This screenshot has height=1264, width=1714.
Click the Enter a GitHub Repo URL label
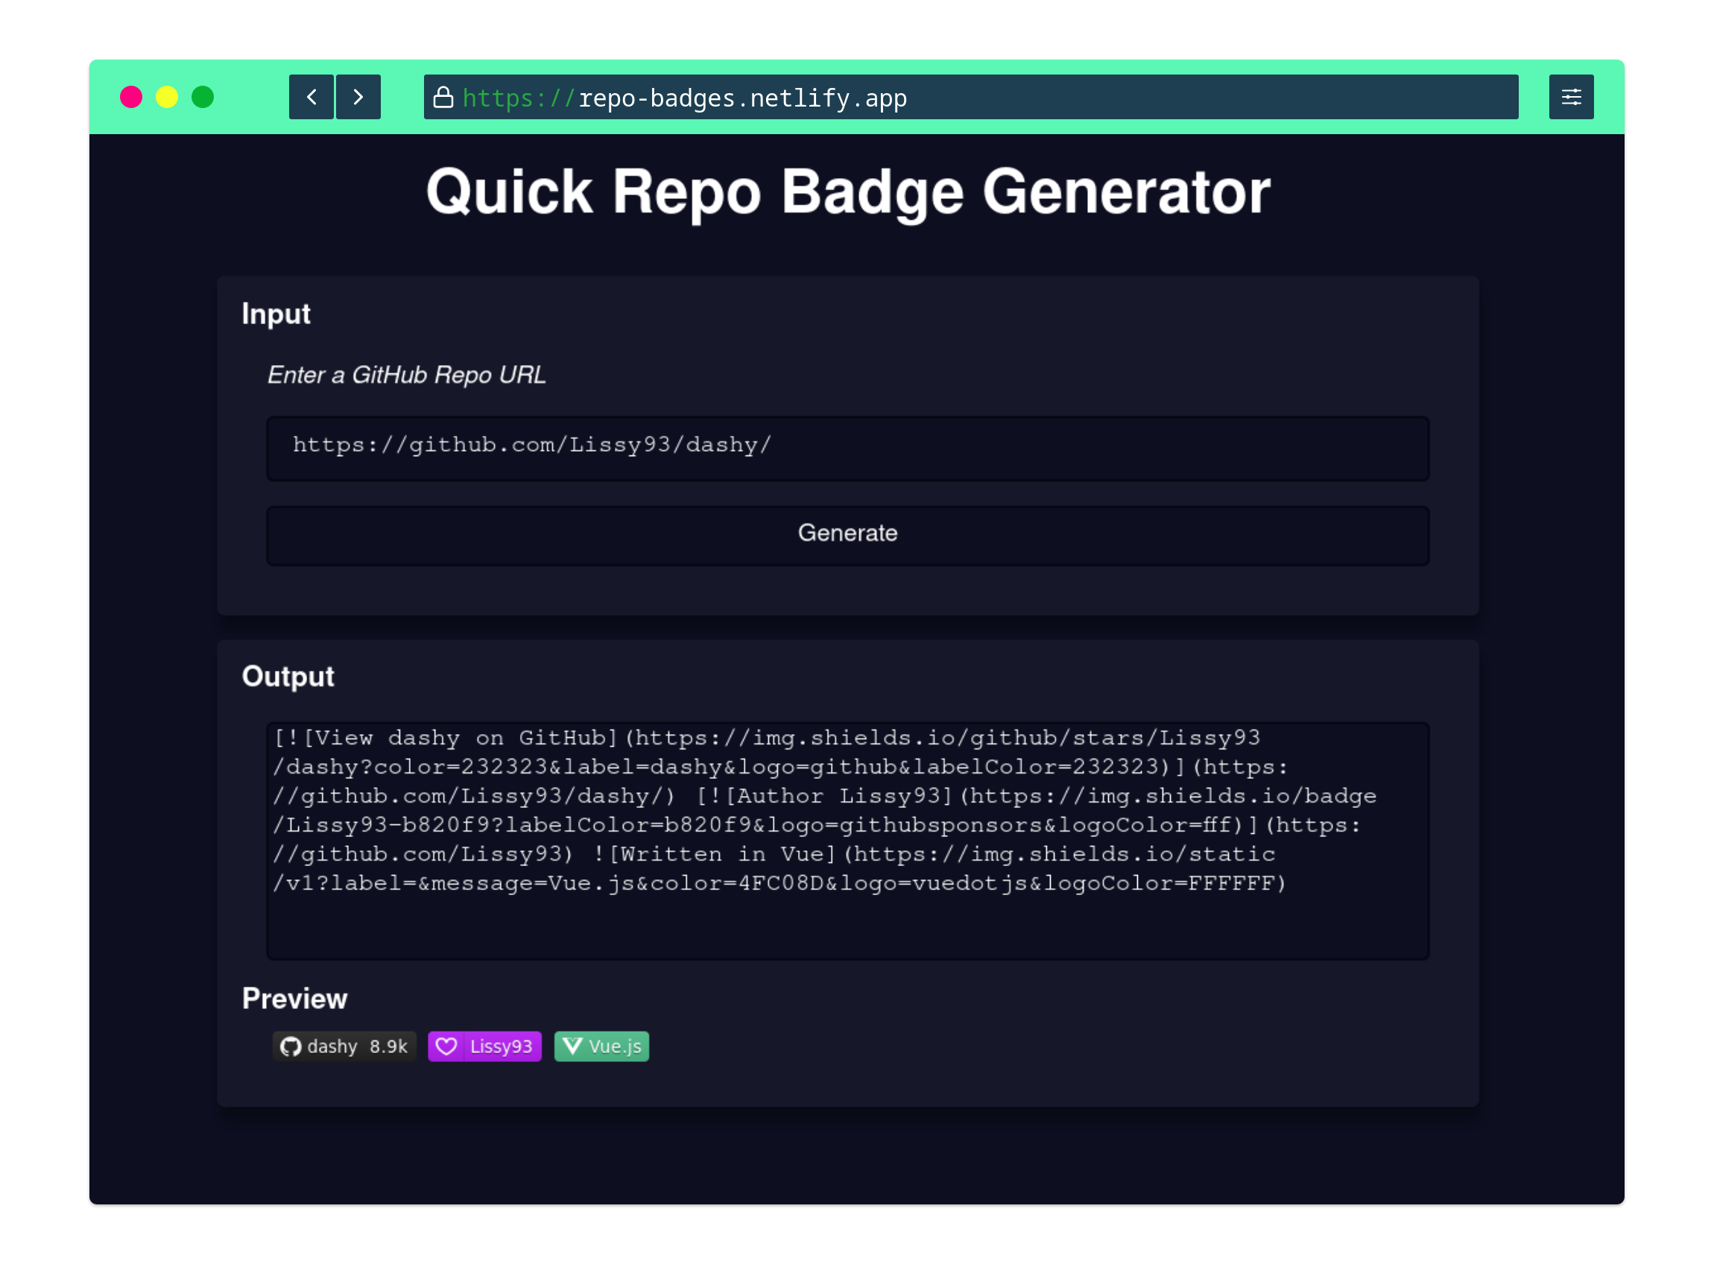coord(406,375)
